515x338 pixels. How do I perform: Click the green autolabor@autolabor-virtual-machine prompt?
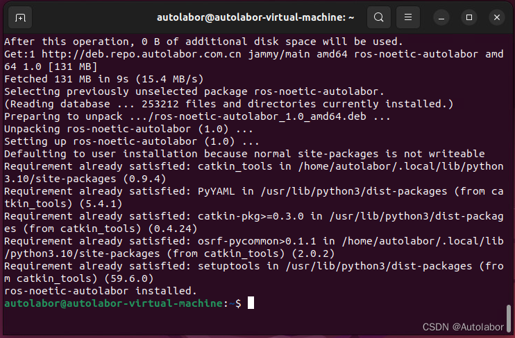tap(115, 303)
